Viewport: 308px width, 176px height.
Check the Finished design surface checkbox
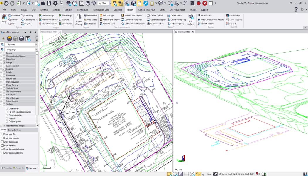[x=7, y=115]
